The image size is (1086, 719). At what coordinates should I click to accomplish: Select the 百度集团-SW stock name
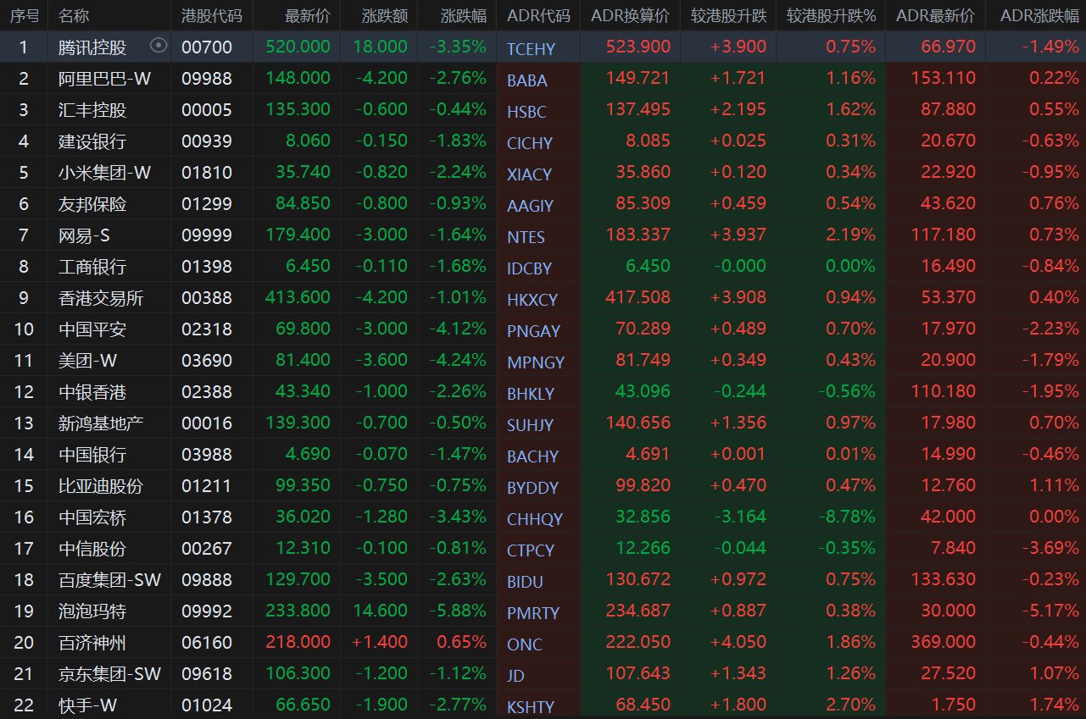[x=110, y=580]
